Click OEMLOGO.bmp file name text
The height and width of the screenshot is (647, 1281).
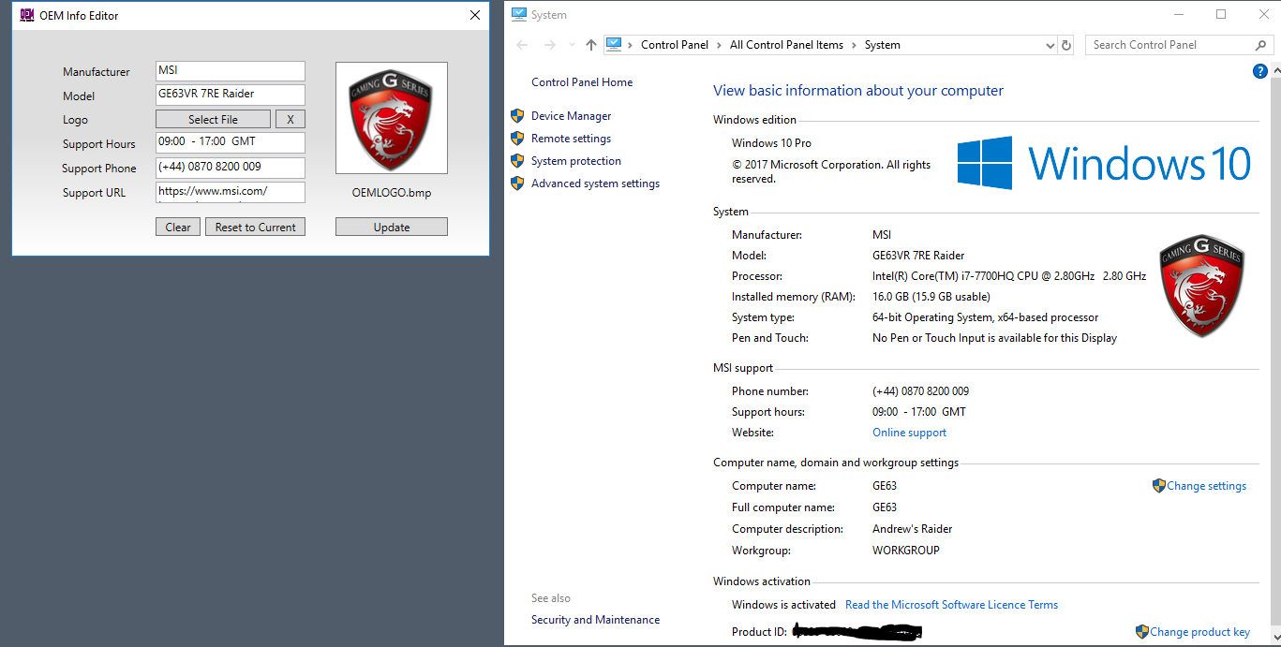click(392, 193)
